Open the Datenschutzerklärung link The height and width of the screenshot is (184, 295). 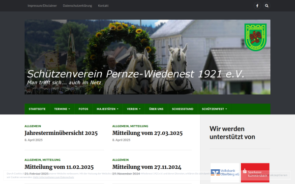tap(77, 5)
